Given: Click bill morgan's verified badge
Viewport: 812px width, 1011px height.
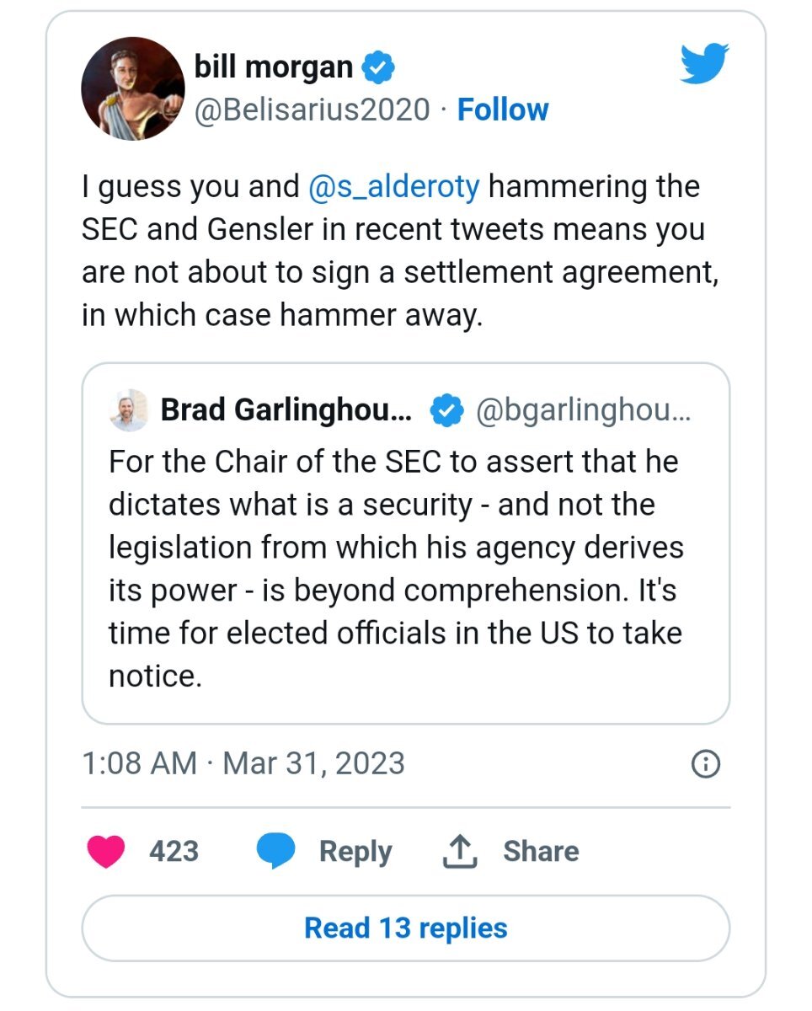Looking at the screenshot, I should coord(378,68).
